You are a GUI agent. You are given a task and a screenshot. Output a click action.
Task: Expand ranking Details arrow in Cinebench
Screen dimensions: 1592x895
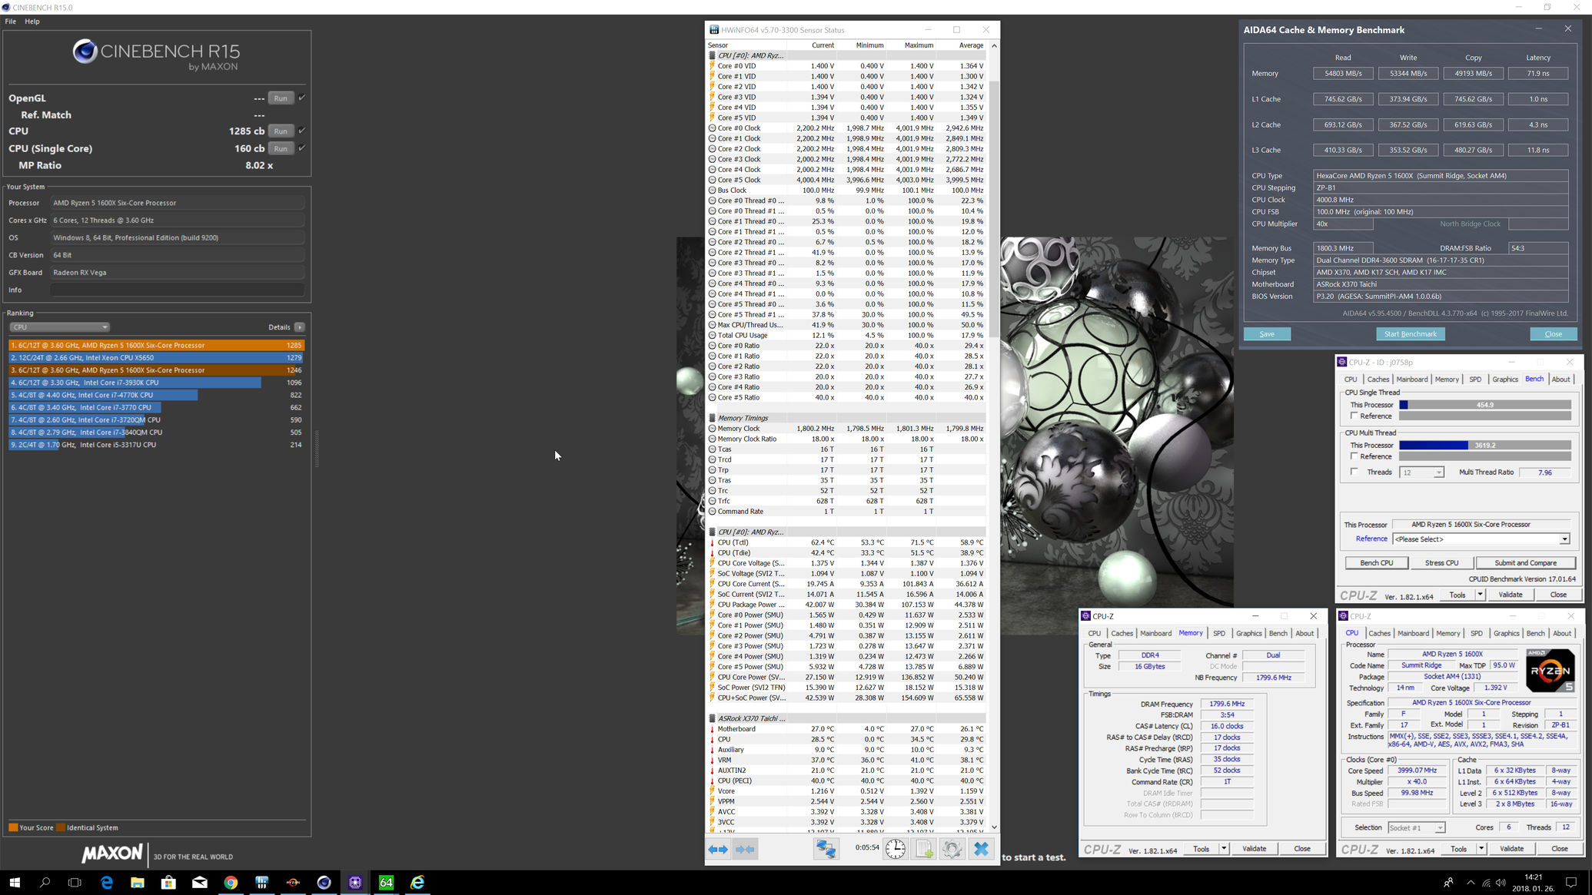point(300,327)
